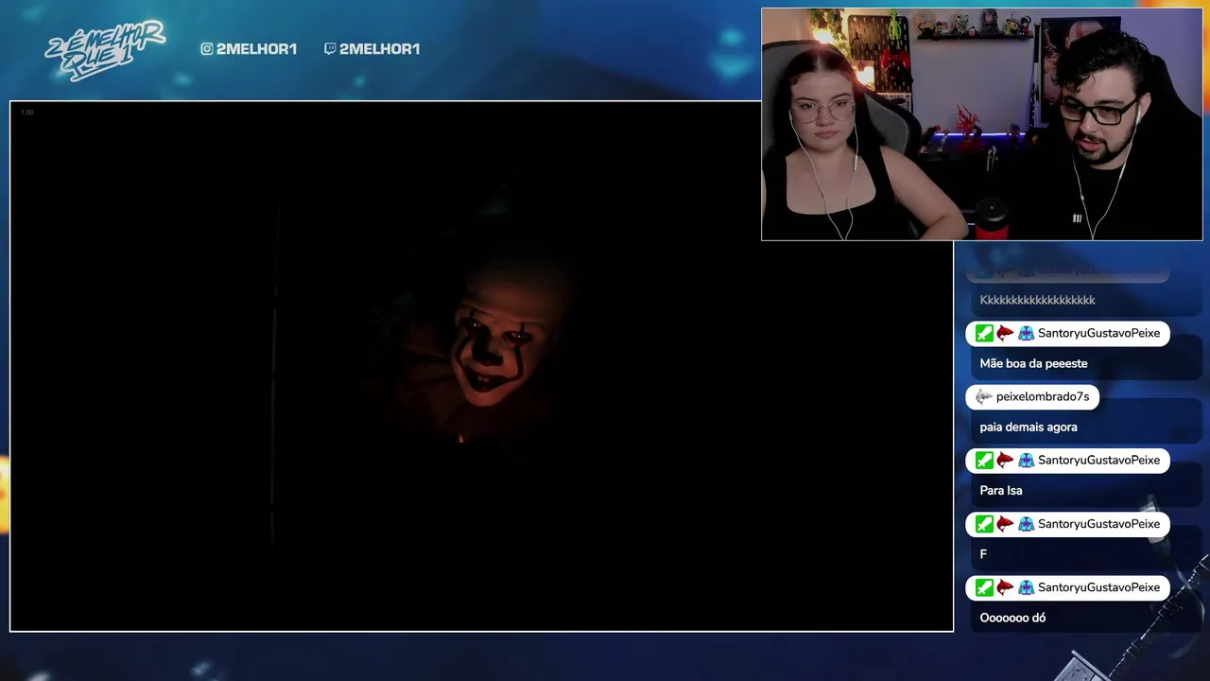This screenshot has height=681, width=1210.
Task: Click the chat message 'Para Isa'
Action: (x=1001, y=490)
